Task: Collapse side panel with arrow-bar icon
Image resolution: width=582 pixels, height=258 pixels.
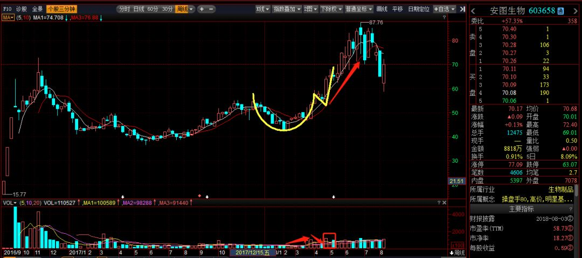Action: click(x=462, y=9)
